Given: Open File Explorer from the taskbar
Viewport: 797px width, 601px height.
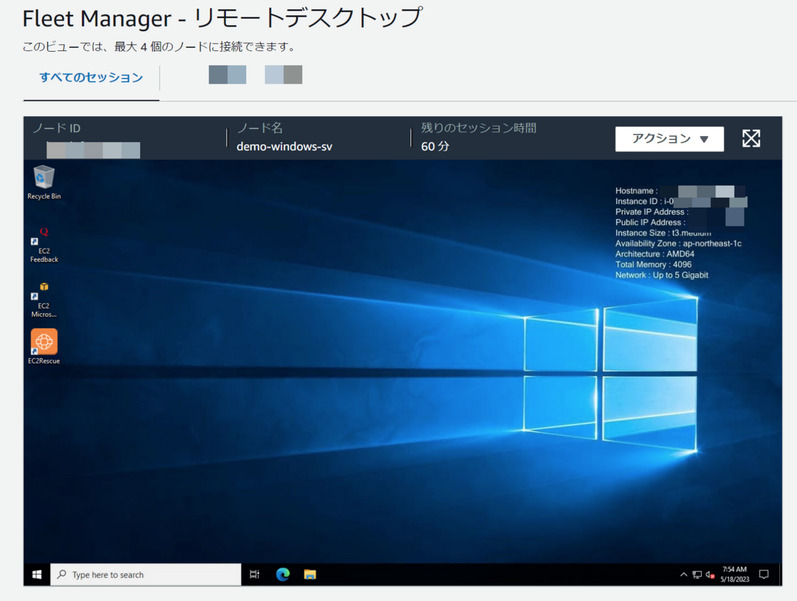Looking at the screenshot, I should click(x=310, y=574).
